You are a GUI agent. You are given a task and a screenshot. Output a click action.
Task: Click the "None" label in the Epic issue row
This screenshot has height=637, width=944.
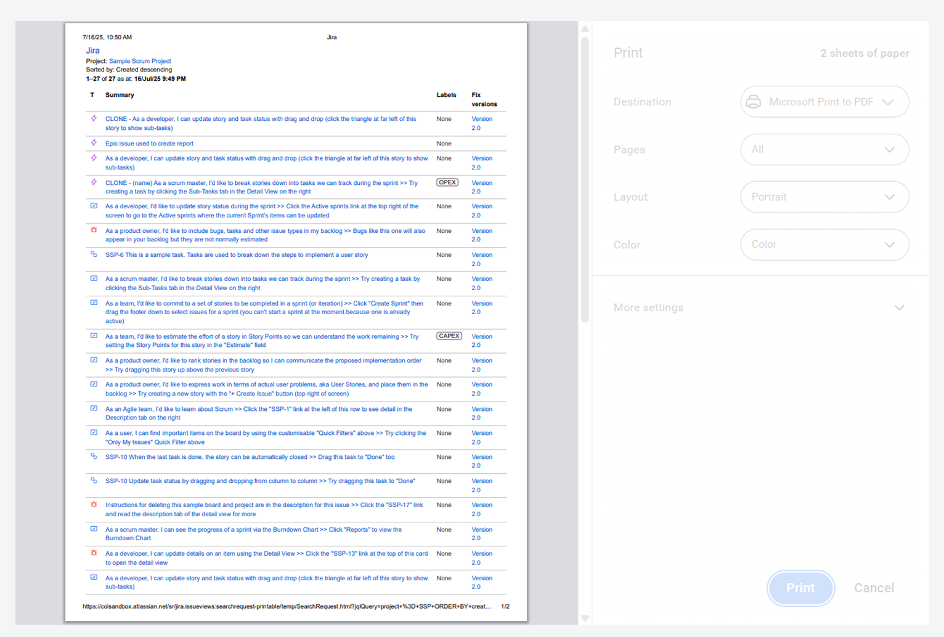pyautogui.click(x=444, y=144)
